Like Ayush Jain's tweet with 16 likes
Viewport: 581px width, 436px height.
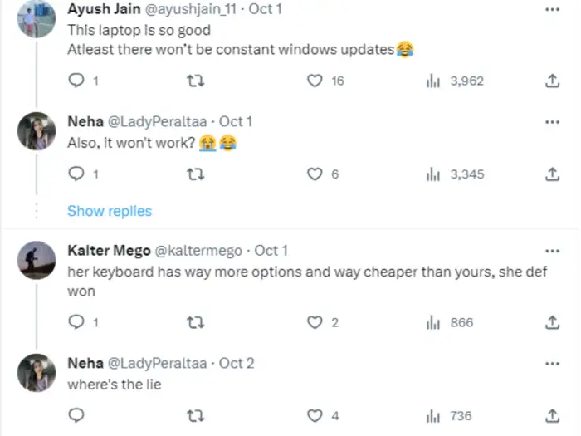[315, 81]
